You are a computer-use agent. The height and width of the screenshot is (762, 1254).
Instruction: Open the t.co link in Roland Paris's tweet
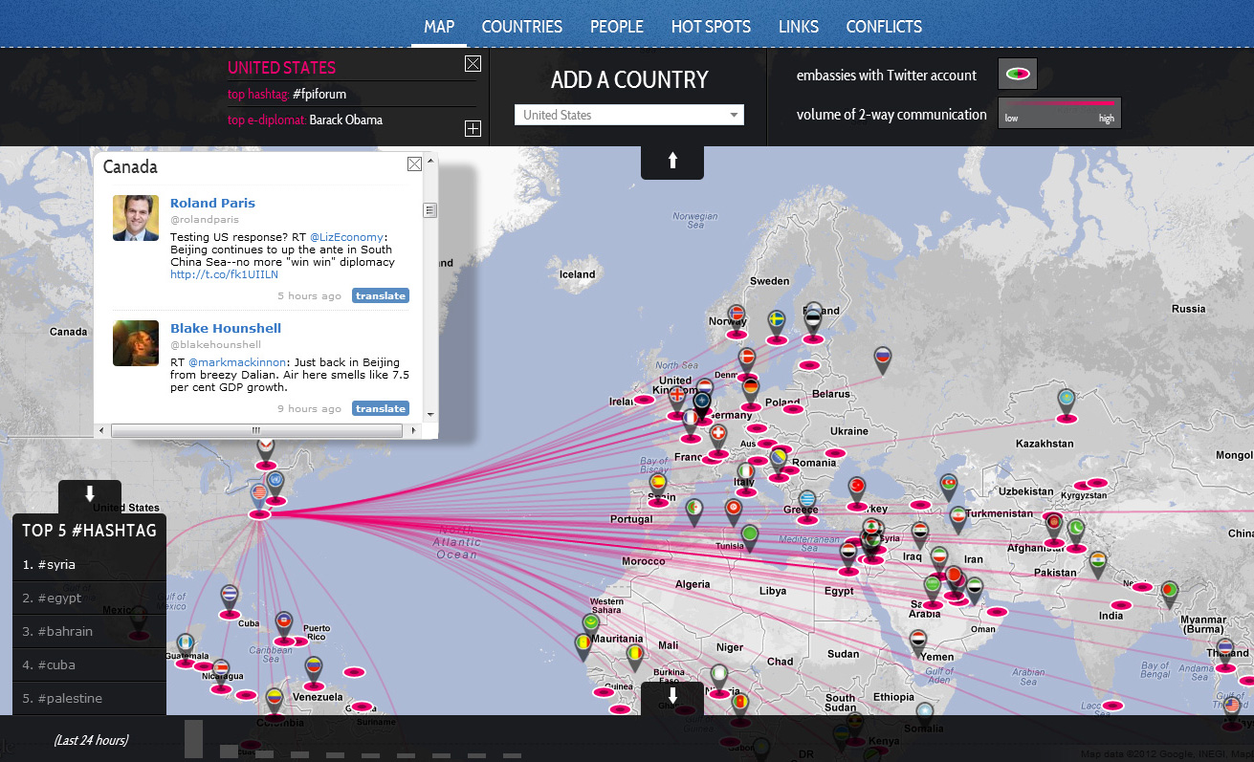(x=223, y=274)
